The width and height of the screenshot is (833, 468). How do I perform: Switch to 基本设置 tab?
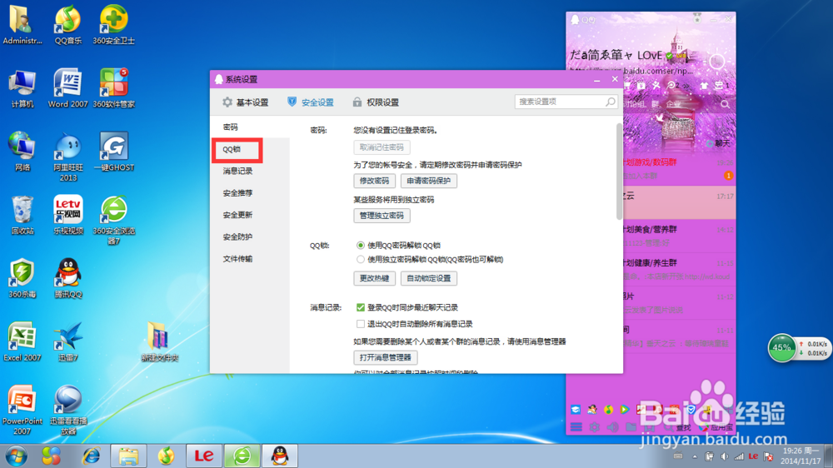(x=246, y=102)
